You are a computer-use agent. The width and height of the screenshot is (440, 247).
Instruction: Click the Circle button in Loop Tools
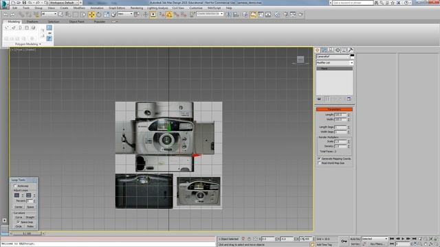19,226
